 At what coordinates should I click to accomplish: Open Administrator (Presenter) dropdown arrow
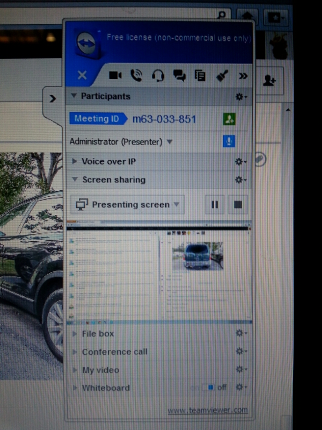[170, 141]
